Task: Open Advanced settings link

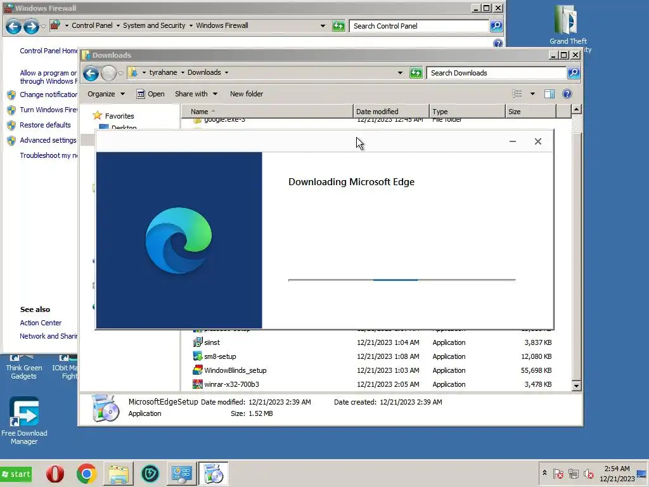Action: 48,140
